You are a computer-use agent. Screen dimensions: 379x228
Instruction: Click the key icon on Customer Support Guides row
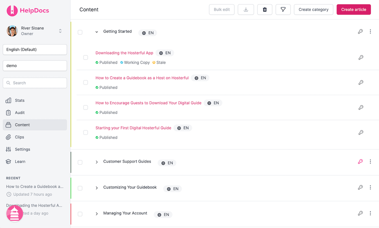[360, 161]
